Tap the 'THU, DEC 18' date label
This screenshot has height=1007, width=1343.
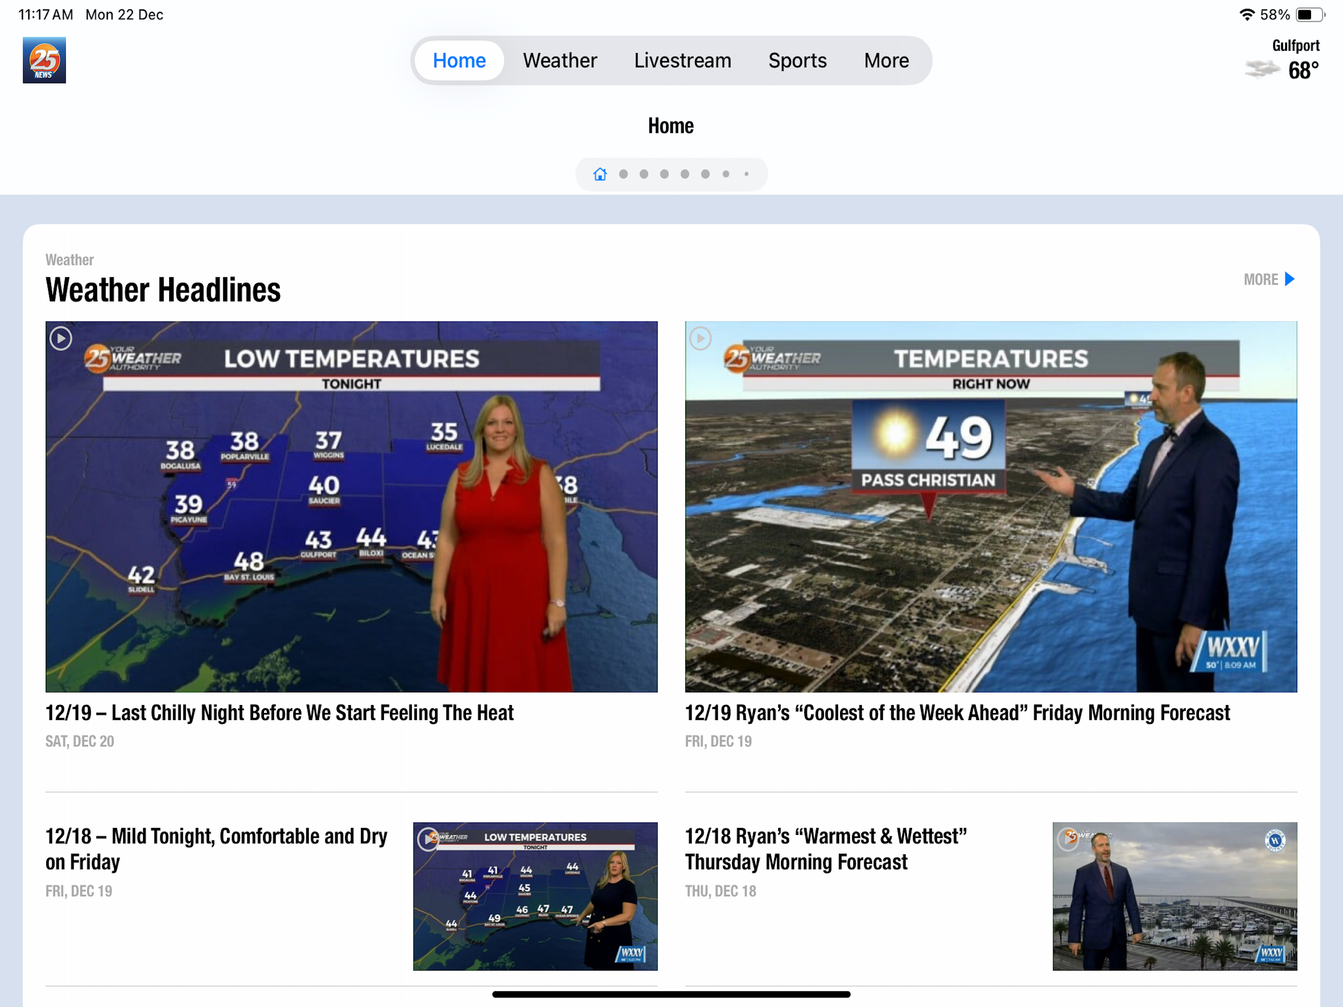click(721, 891)
